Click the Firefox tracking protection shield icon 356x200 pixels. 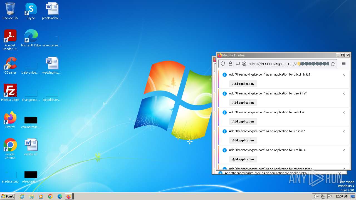(223, 64)
